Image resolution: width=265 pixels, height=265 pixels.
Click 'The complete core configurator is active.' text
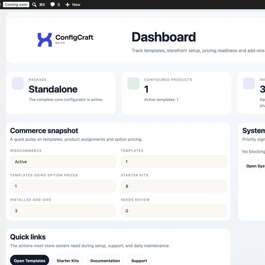[66, 100]
